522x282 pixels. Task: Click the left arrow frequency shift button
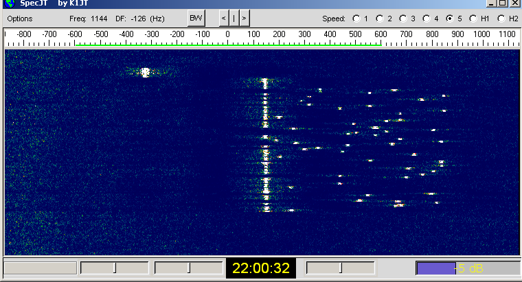224,18
